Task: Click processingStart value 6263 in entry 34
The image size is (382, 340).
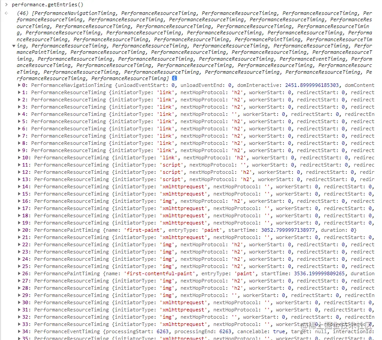Action: pos(162,331)
